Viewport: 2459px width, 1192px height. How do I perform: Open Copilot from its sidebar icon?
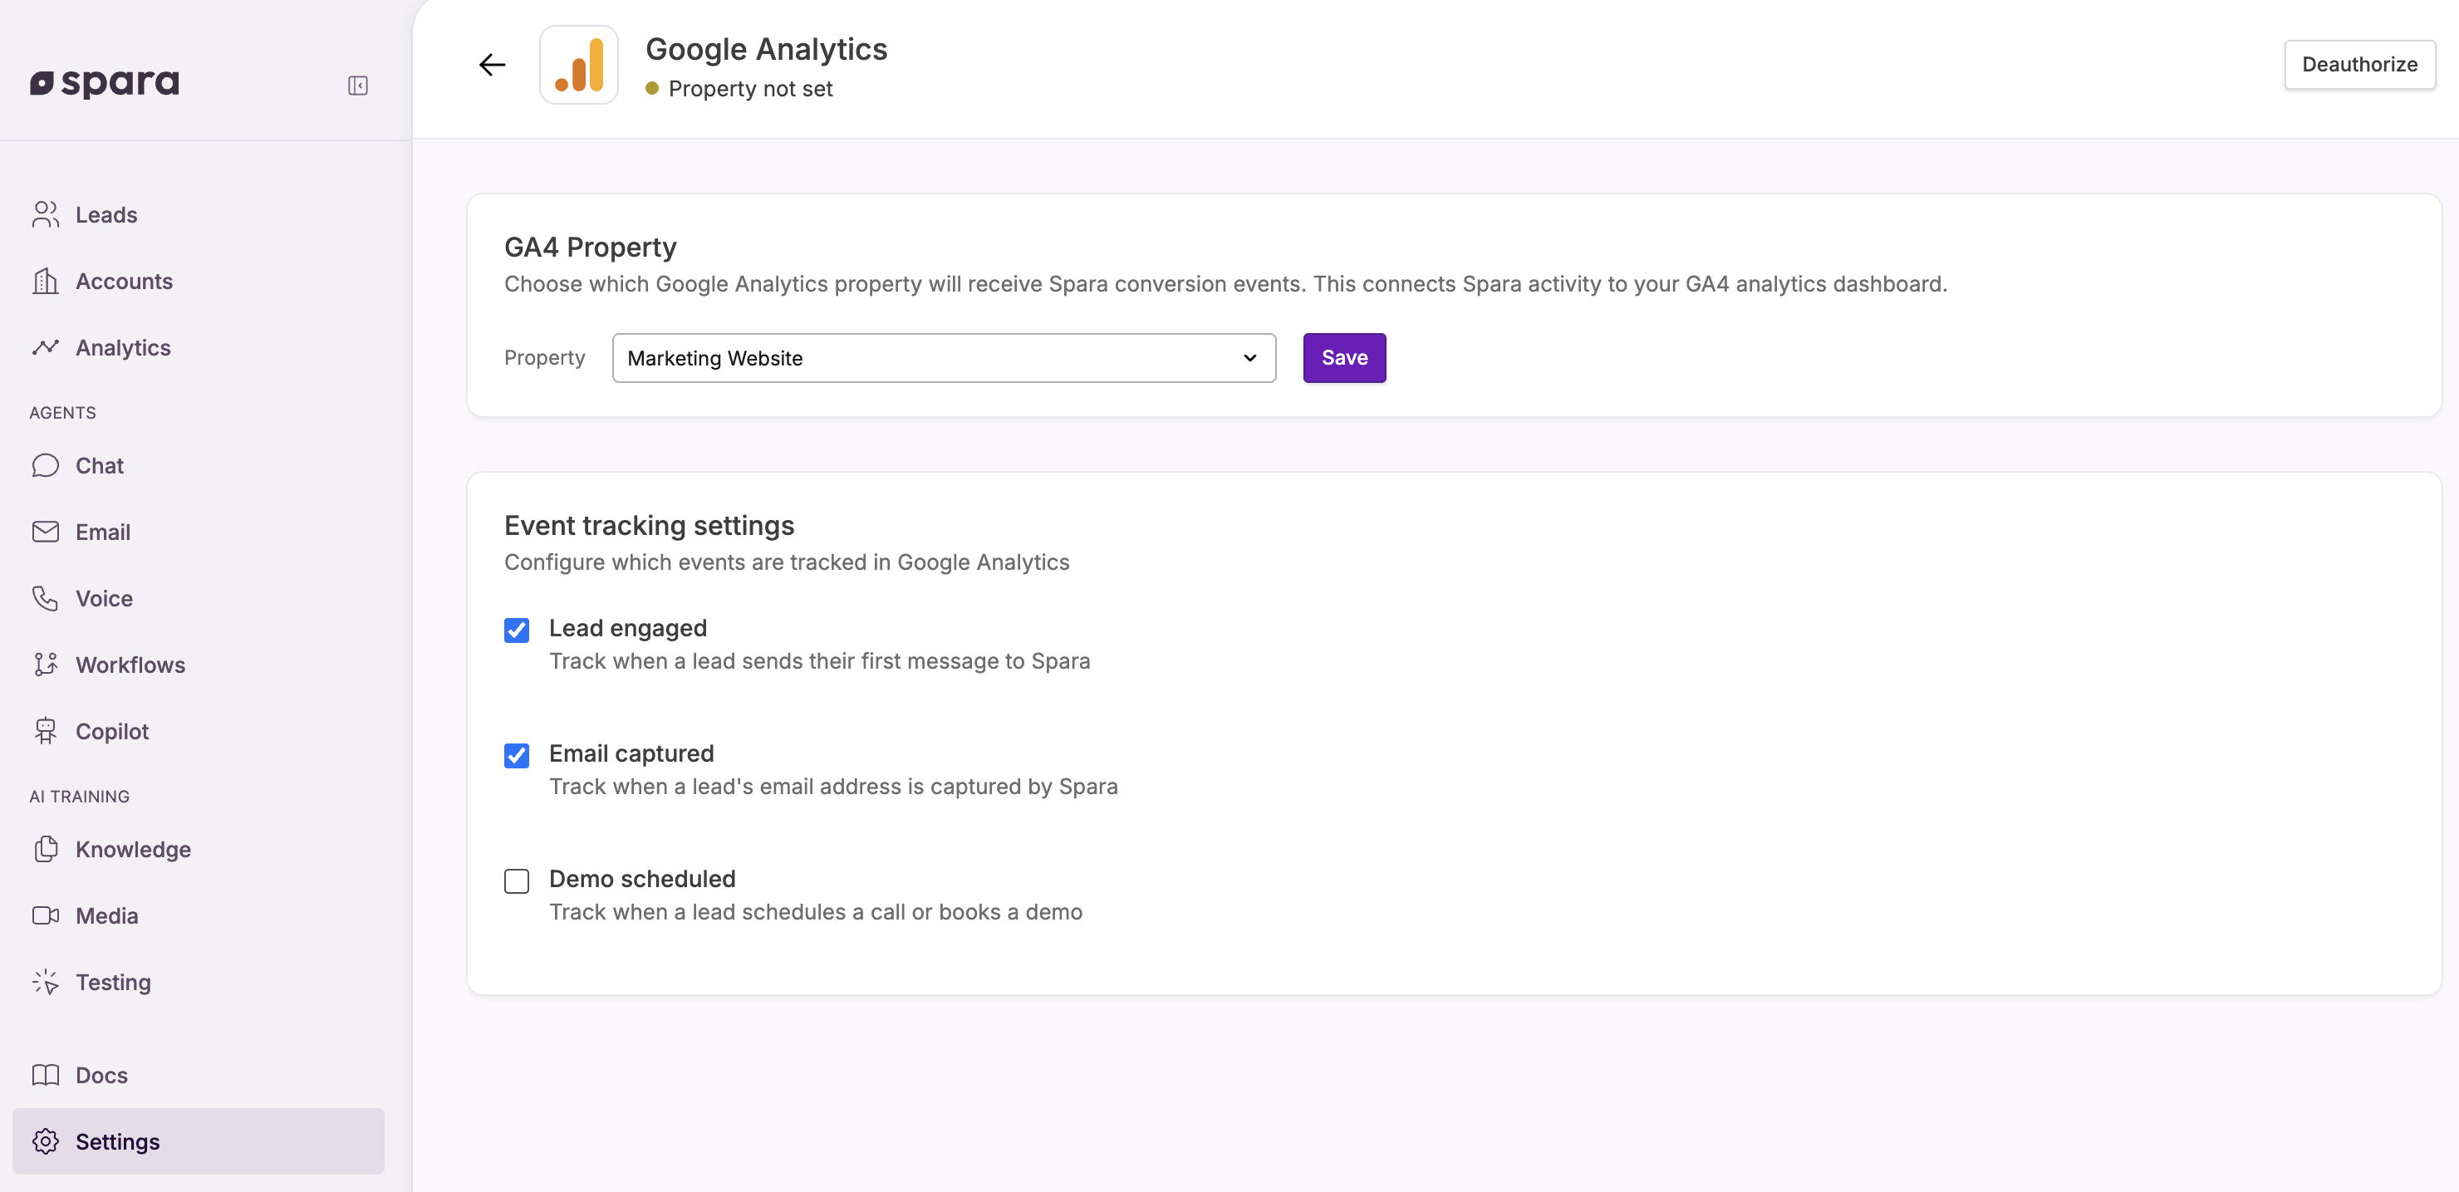tap(45, 731)
